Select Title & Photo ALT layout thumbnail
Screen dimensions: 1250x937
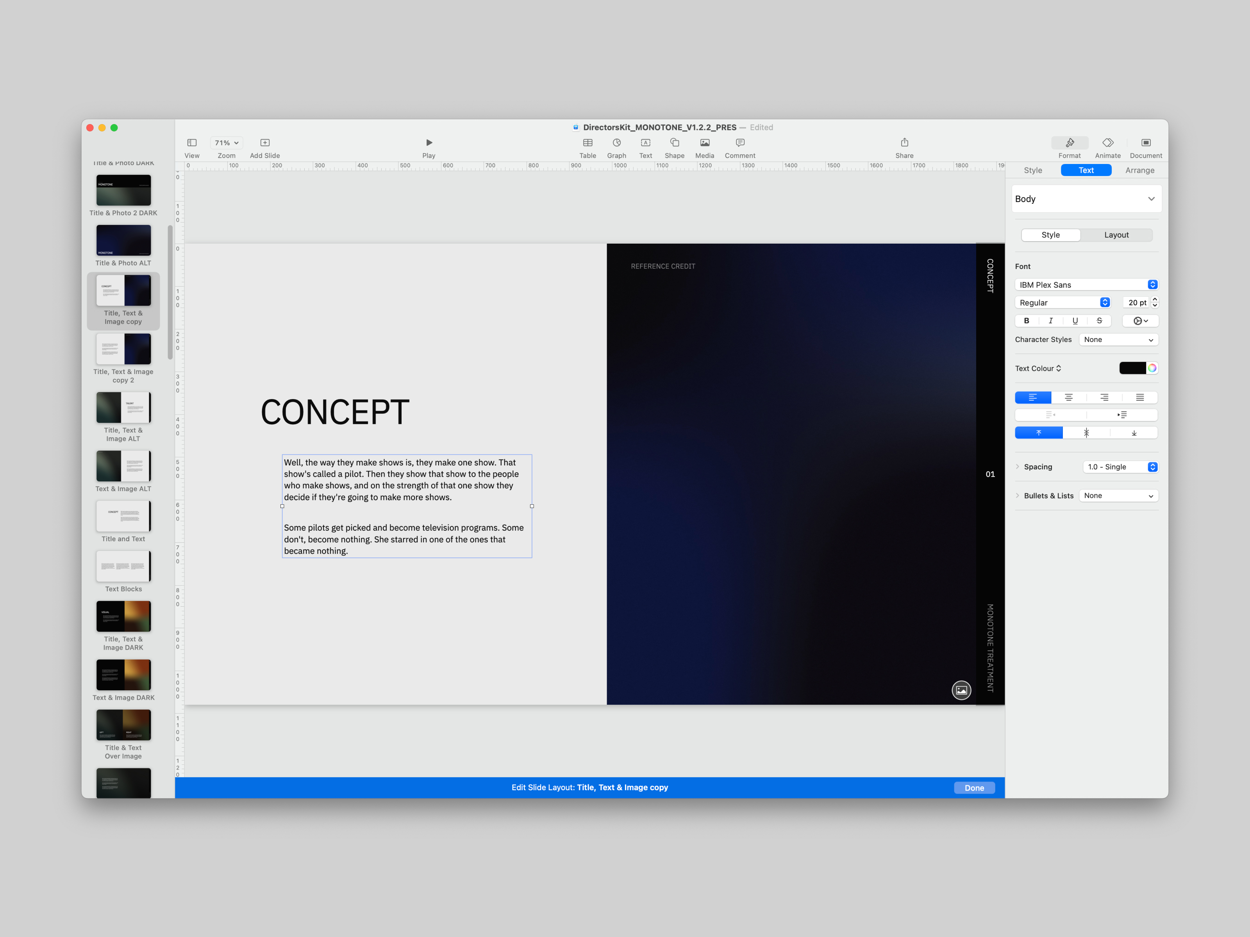(123, 240)
